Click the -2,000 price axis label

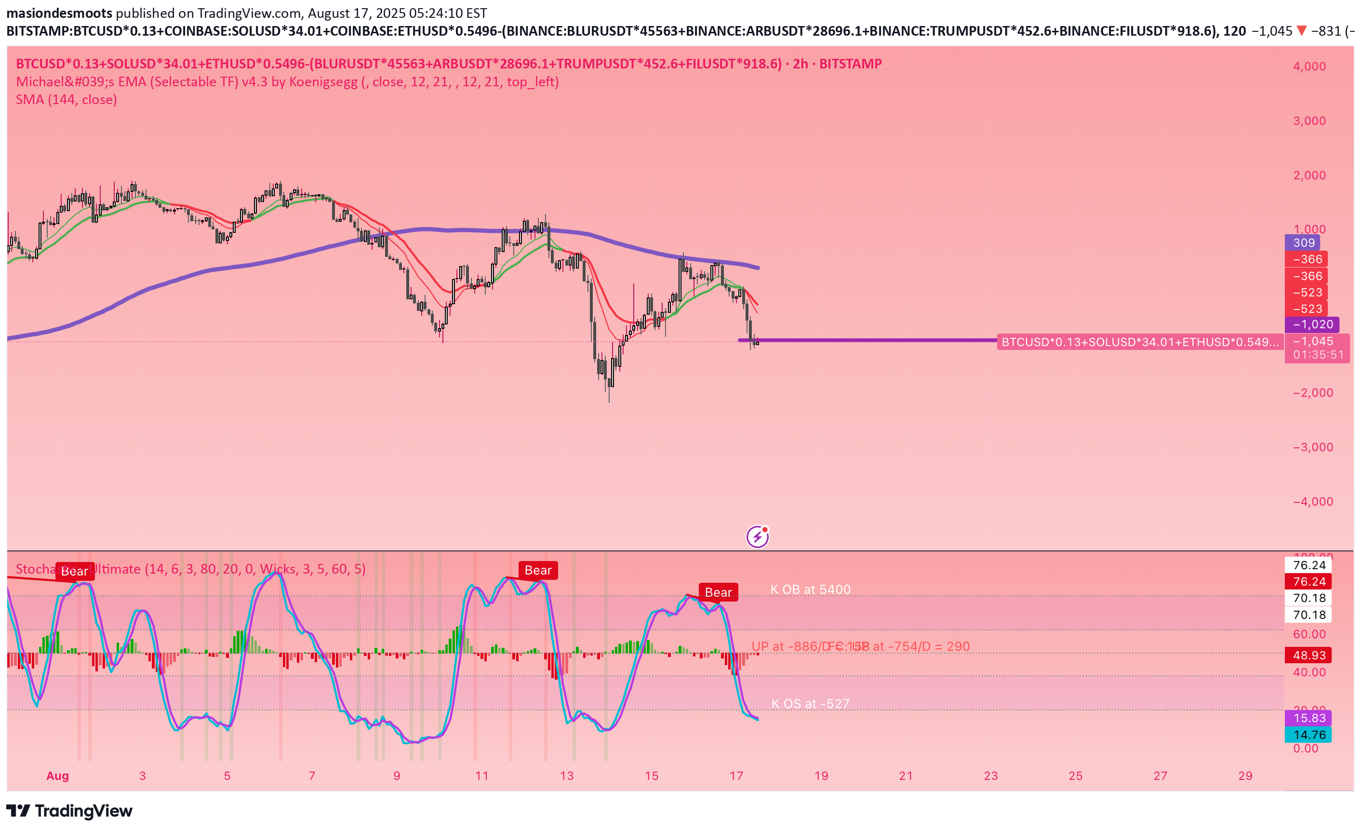1313,393
